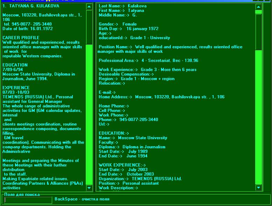The height and width of the screenshot is (206, 272).
Task: Click the 'Url:->' field
Action: coord(104,124)
